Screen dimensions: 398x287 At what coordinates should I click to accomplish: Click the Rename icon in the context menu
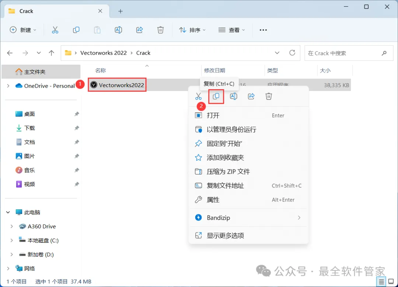tap(234, 97)
